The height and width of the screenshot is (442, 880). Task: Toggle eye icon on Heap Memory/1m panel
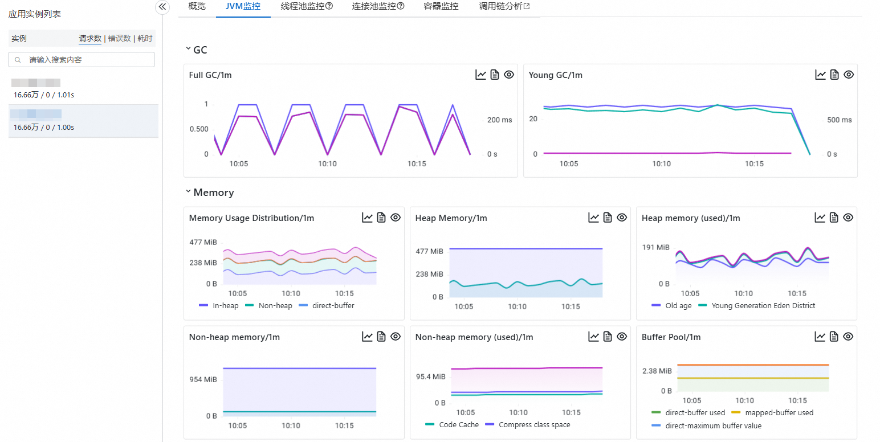pos(622,218)
